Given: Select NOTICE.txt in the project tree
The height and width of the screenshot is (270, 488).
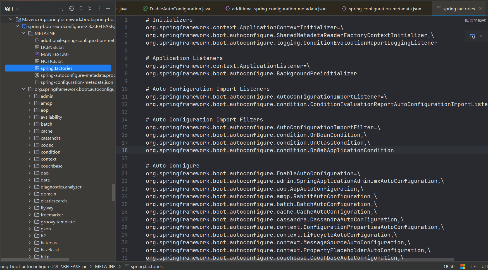Looking at the screenshot, I should pyautogui.click(x=49, y=61).
